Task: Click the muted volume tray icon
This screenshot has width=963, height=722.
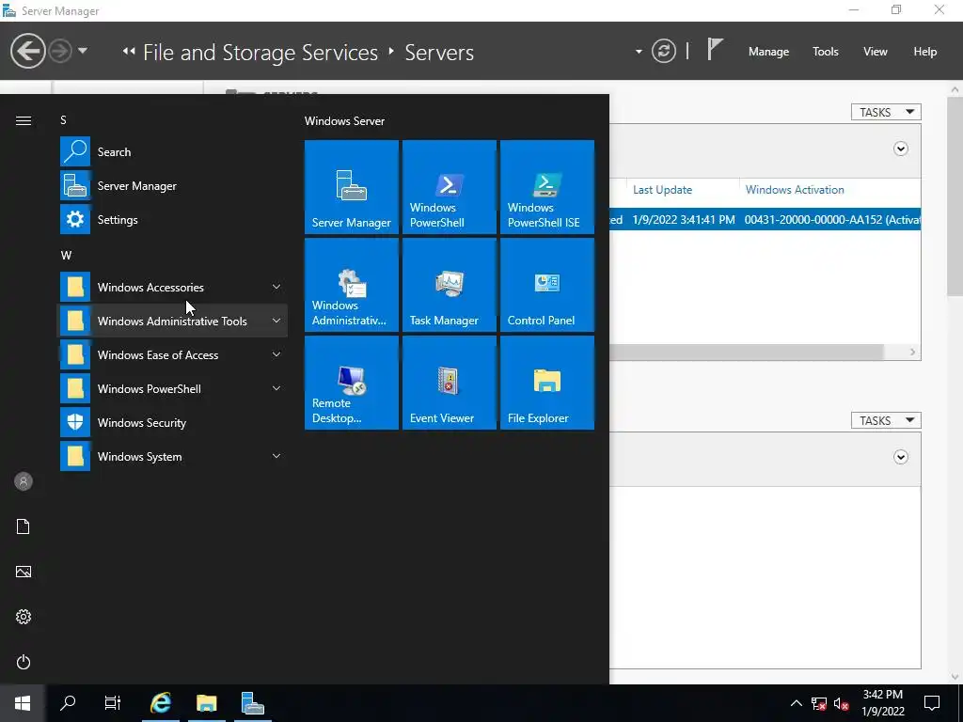Action: [x=842, y=703]
